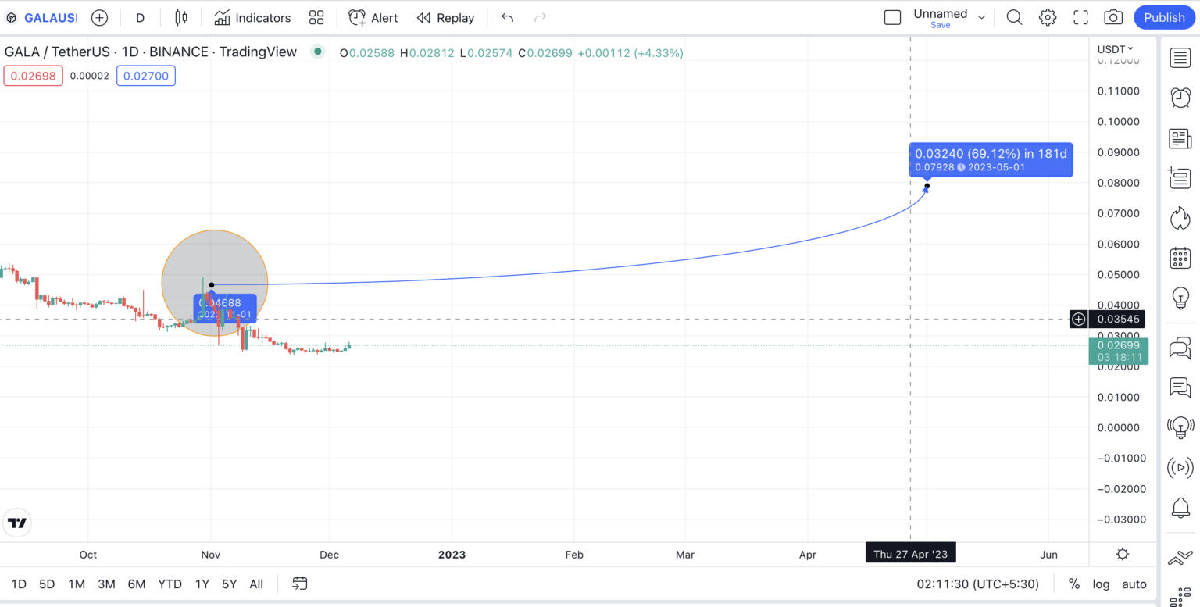1200x607 pixels.
Task: Take a snapshot with camera icon
Action: point(1113,17)
